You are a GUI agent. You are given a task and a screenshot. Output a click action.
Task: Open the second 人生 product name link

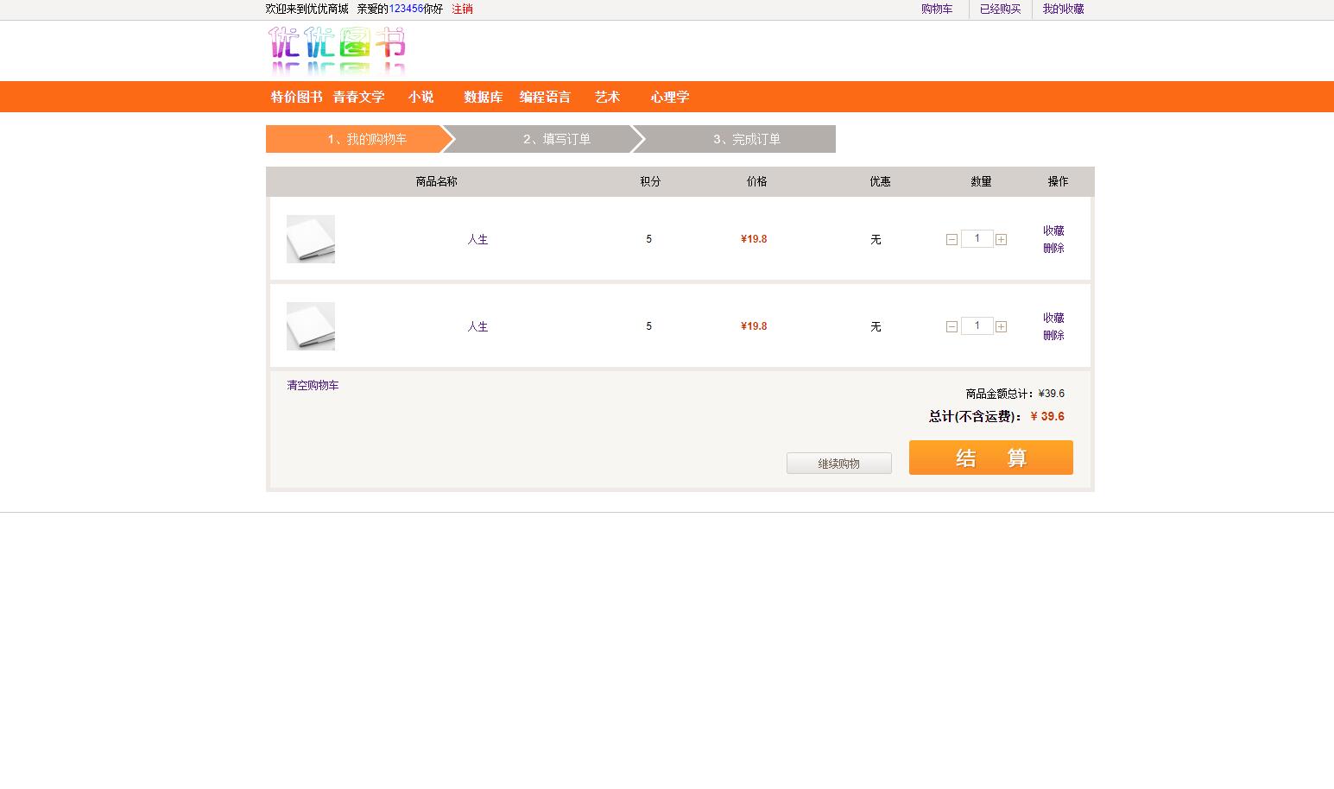pyautogui.click(x=478, y=327)
